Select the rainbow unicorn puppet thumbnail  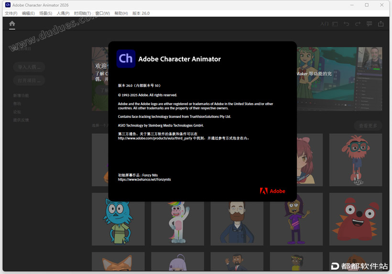[x=177, y=219]
